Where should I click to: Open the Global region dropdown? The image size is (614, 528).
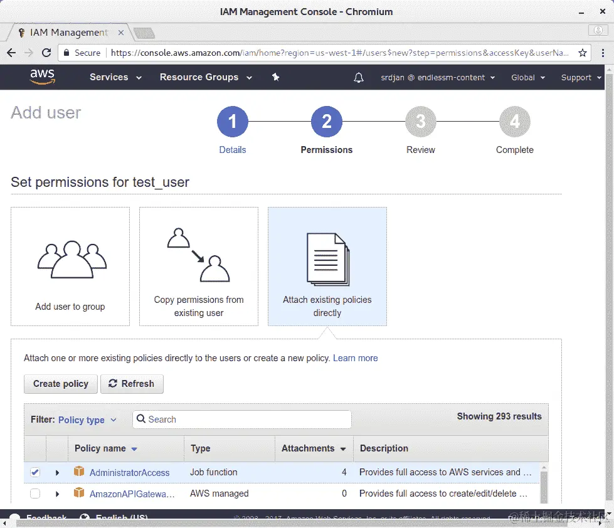pyautogui.click(x=528, y=78)
